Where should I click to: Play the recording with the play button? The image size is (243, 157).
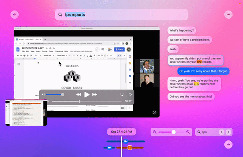(87, 94)
